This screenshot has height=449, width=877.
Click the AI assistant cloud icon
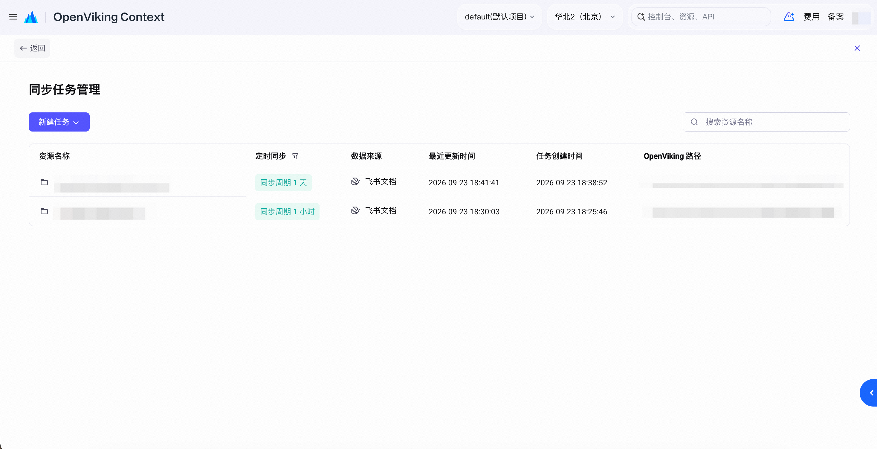789,17
